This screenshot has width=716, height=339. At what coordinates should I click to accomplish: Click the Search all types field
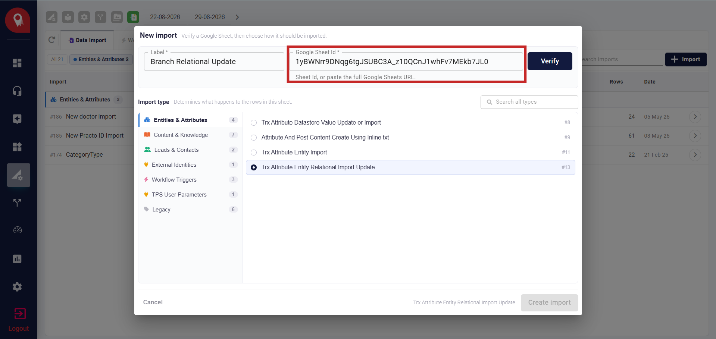click(529, 102)
